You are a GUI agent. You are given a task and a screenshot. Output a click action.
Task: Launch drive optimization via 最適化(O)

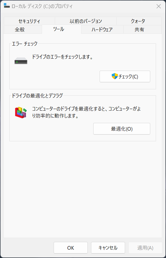[x=122, y=129]
